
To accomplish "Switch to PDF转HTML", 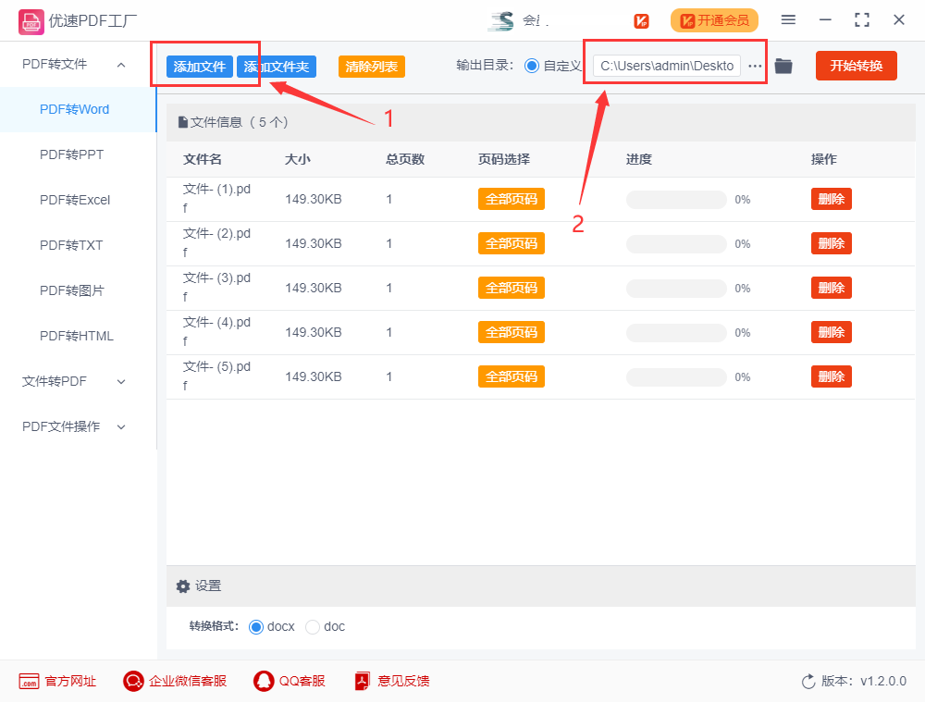I will point(76,336).
